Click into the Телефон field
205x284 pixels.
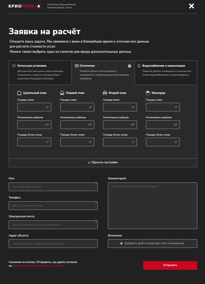click(x=53, y=206)
